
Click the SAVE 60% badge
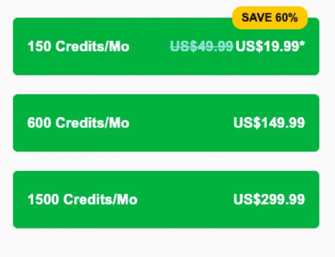(x=270, y=18)
